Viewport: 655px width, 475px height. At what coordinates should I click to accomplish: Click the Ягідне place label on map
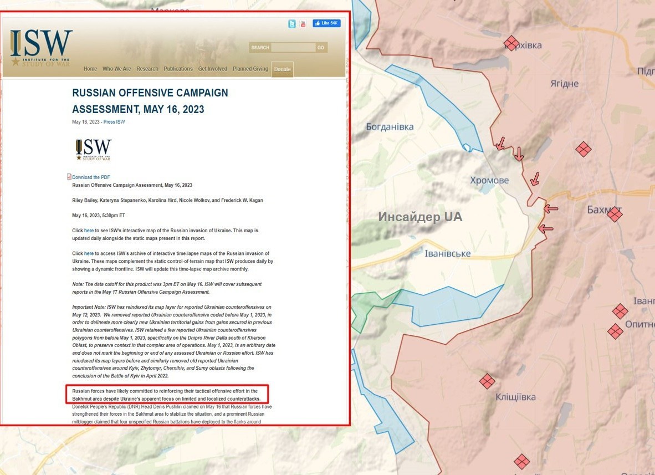[564, 83]
